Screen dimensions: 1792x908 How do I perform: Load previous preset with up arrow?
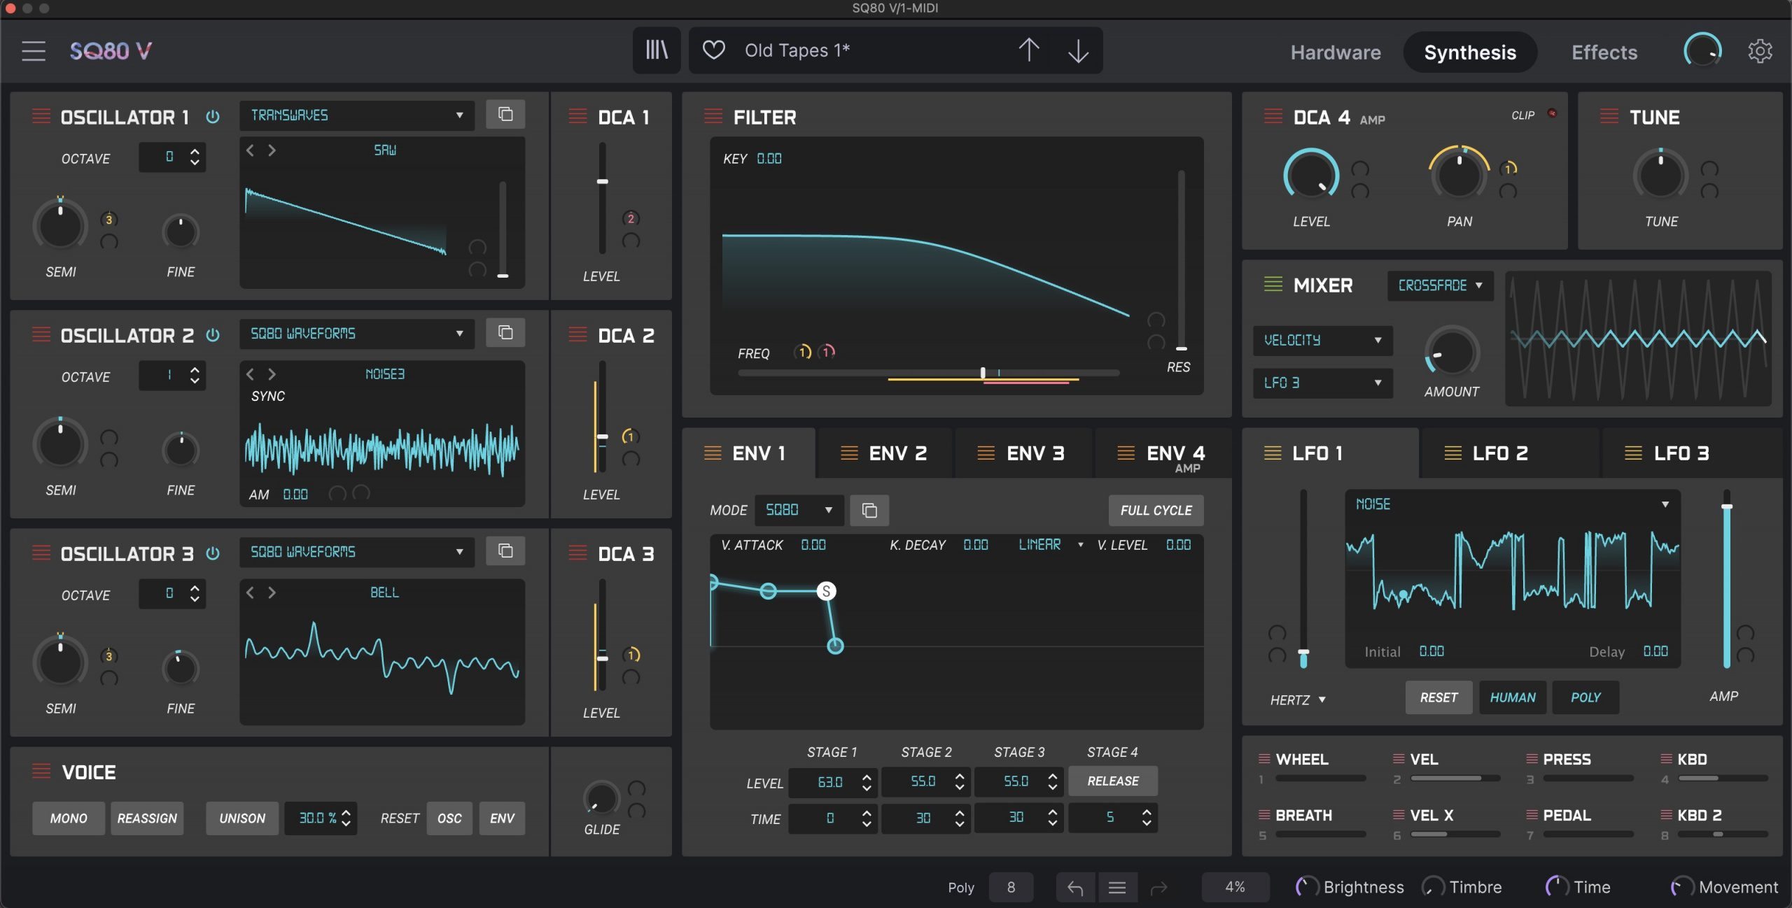coord(1028,50)
